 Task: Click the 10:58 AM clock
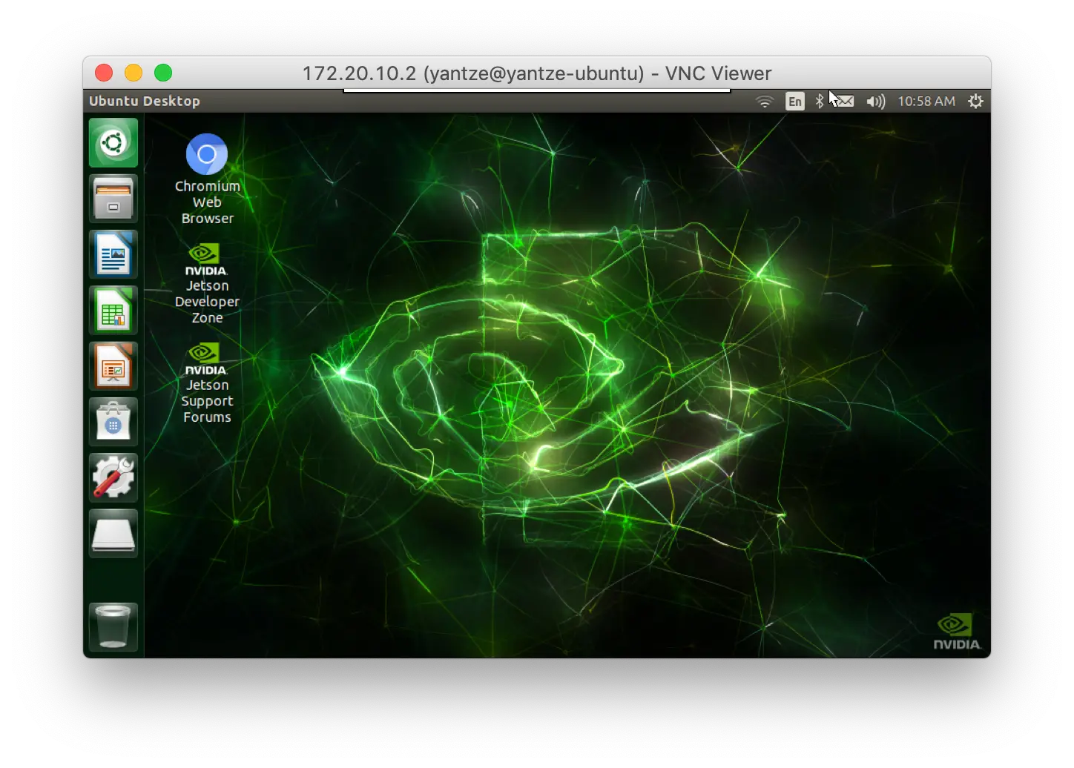(926, 102)
